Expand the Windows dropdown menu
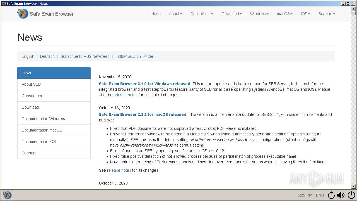Viewport: 357px width, 201px height. [x=259, y=14]
